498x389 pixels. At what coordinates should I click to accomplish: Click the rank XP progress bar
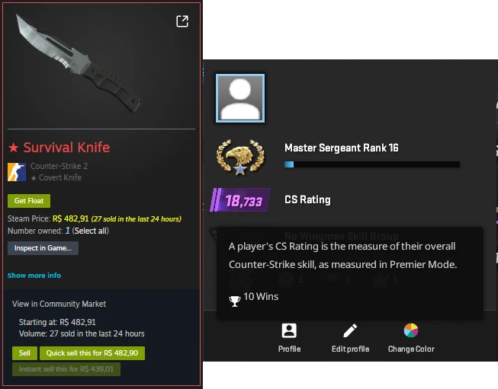point(372,164)
